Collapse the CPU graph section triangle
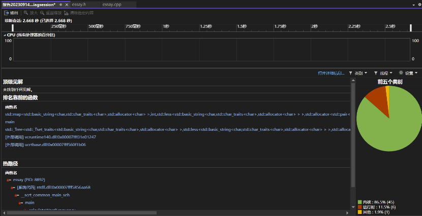Screen dimensions: 422x216 [5, 35]
